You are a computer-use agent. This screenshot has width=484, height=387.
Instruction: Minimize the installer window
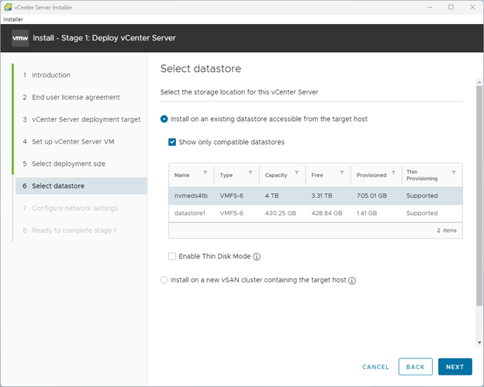coord(430,7)
